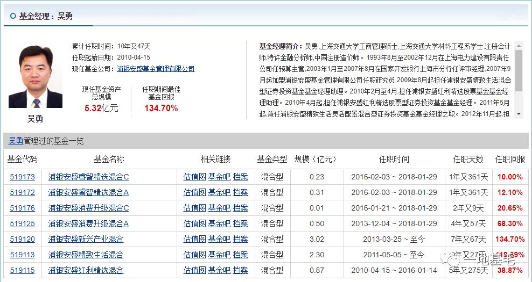Image resolution: width=532 pixels, height=282 pixels.
Task: Click the 10年又47天 tenure value
Action: [134, 46]
